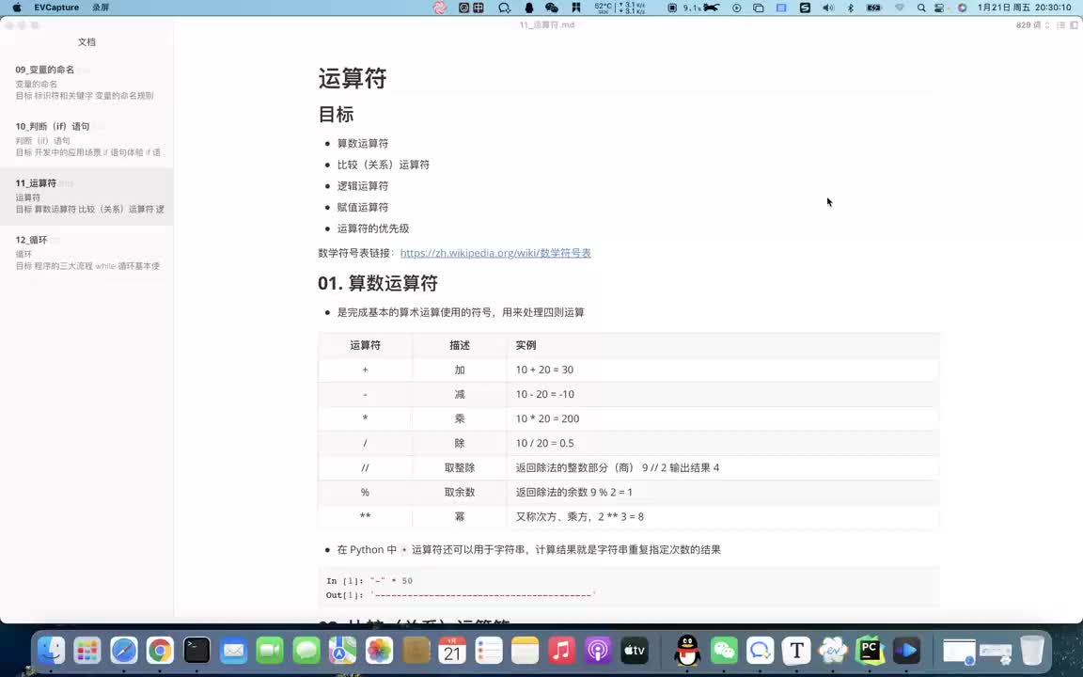Click the 逻辑运算符 bullet item
Image resolution: width=1083 pixels, height=677 pixels.
363,186
